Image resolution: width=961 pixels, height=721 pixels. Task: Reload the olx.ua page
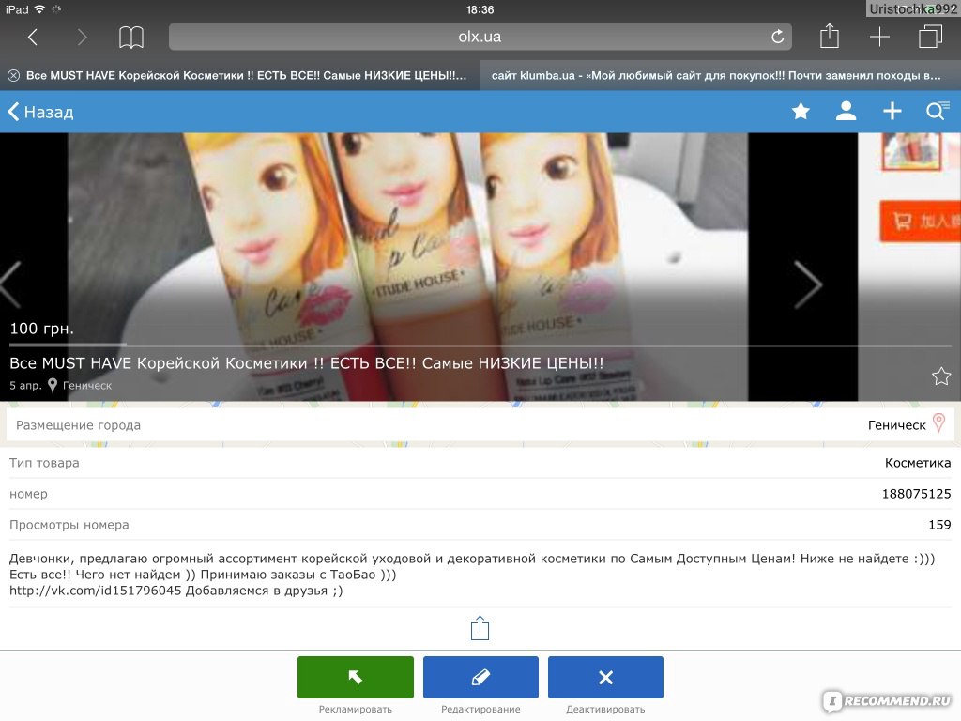point(777,37)
